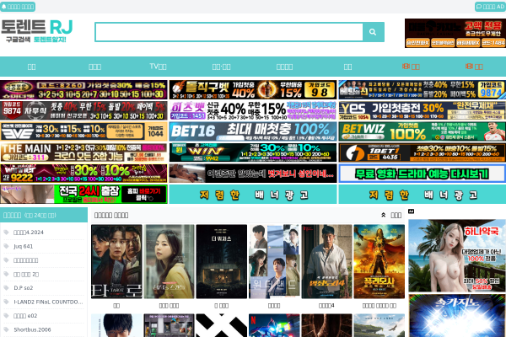Image resolution: width=506 pixels, height=337 pixels.
Task: Open the speech-bubble AD inquiry button
Action: (x=490, y=7)
